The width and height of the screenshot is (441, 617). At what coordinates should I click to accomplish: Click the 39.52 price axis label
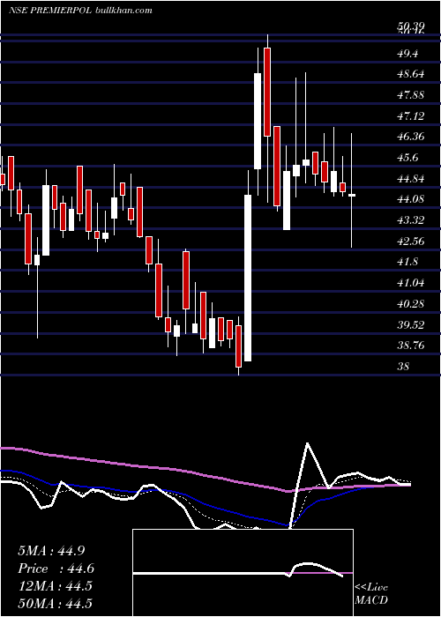click(x=411, y=325)
